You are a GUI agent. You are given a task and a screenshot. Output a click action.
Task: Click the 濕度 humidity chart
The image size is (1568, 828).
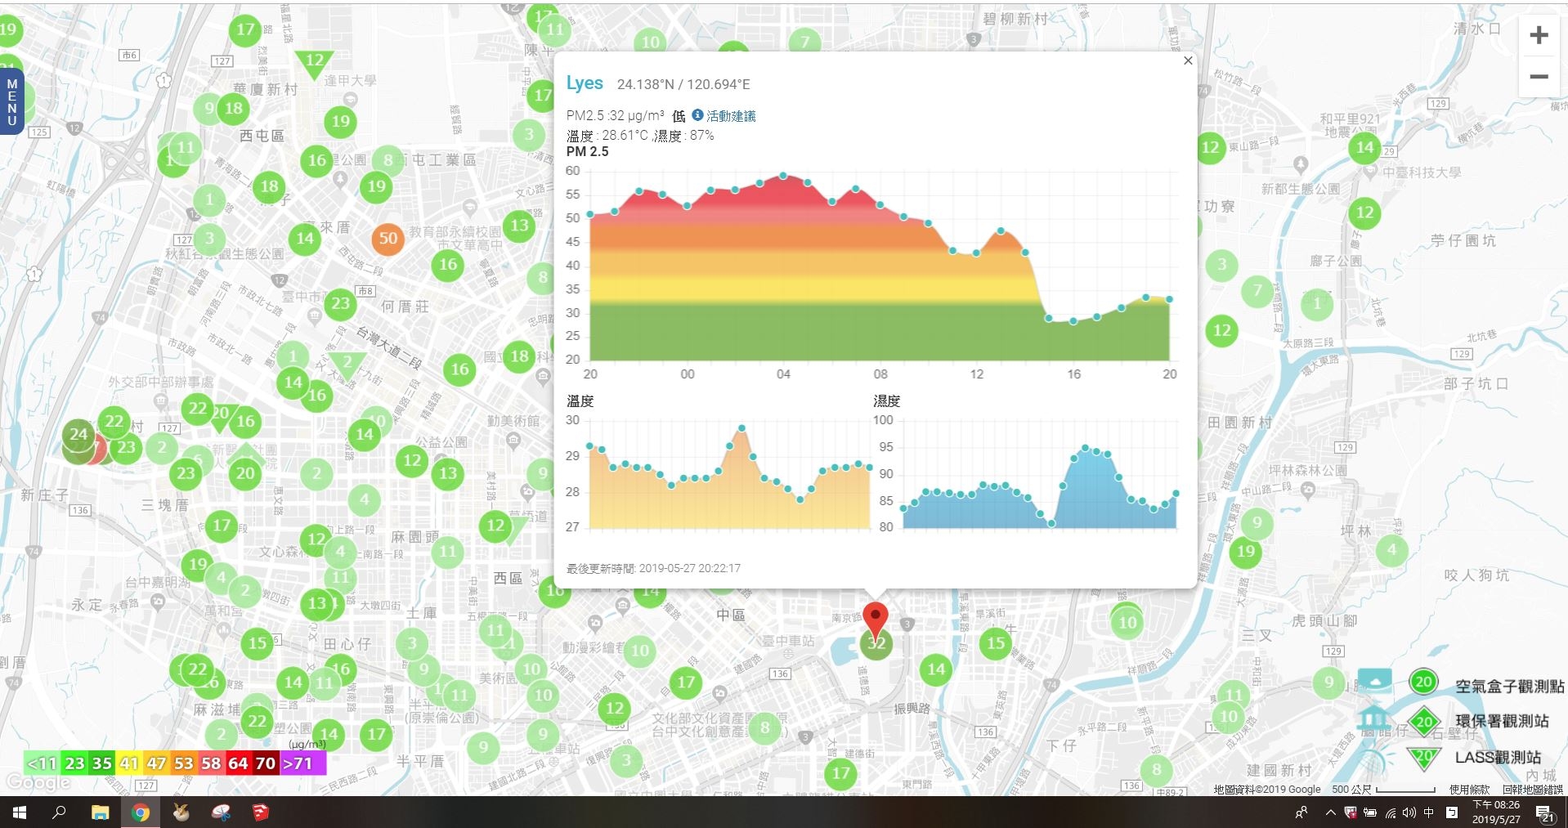(x=1026, y=474)
